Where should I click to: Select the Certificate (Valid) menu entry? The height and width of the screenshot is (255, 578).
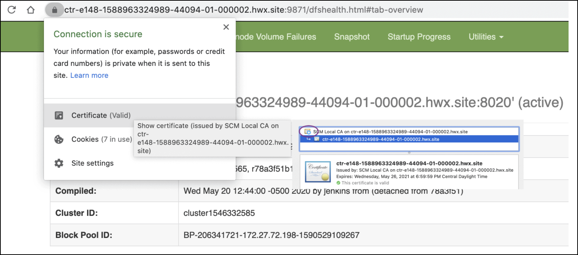[101, 116]
